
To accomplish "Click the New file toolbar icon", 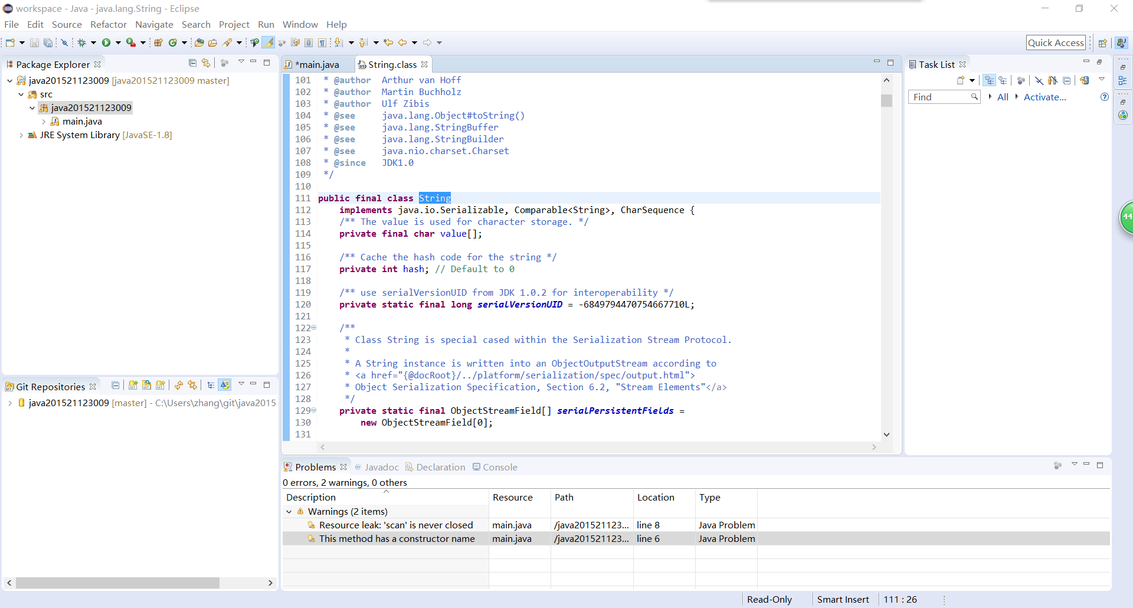I will (10, 43).
